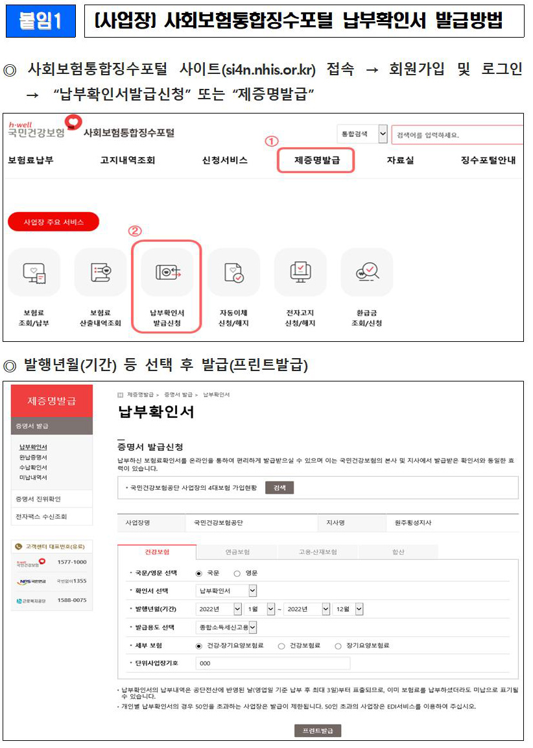Screen dimensions: 533x748
Task: Expand the 확인서 선택 dropdown
Action: [252, 591]
